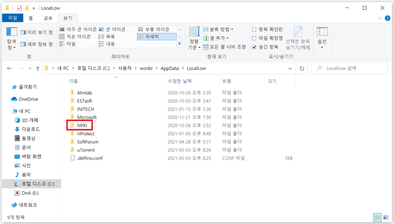Switch to the 공유 ribbon tab
This screenshot has height=224, width=394.
[48, 18]
